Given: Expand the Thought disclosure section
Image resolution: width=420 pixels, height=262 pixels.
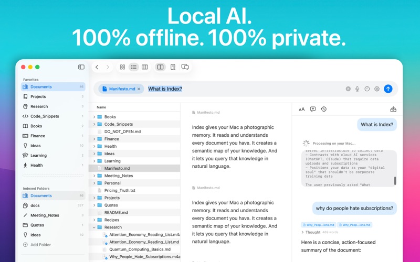Looking at the screenshot, I should point(302,232).
